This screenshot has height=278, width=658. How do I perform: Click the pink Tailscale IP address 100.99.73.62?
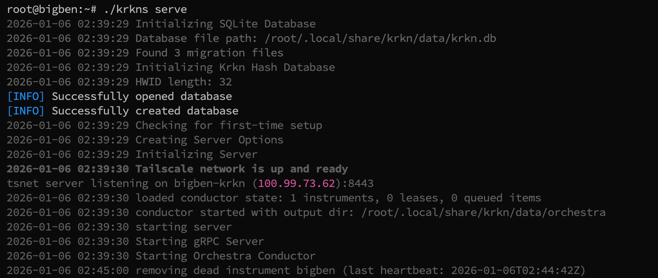coord(296,183)
